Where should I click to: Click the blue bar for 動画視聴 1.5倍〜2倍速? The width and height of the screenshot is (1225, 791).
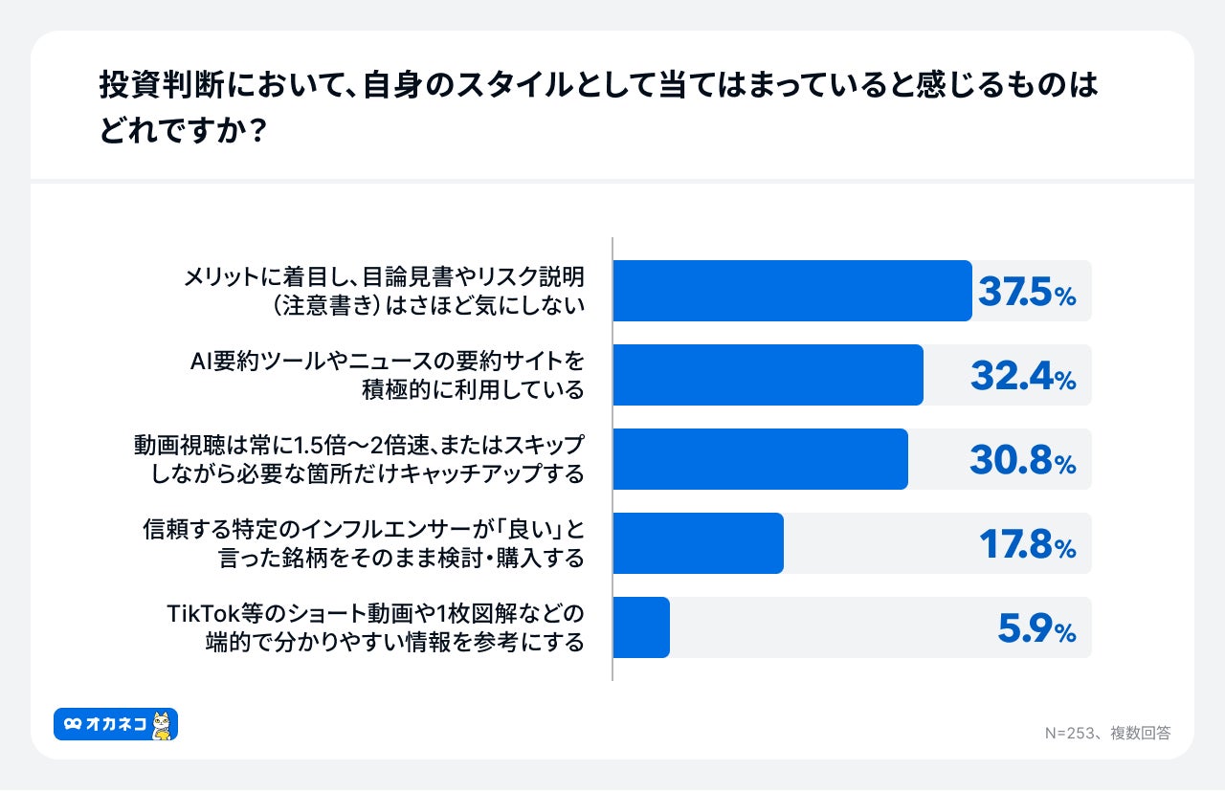pos(760,459)
